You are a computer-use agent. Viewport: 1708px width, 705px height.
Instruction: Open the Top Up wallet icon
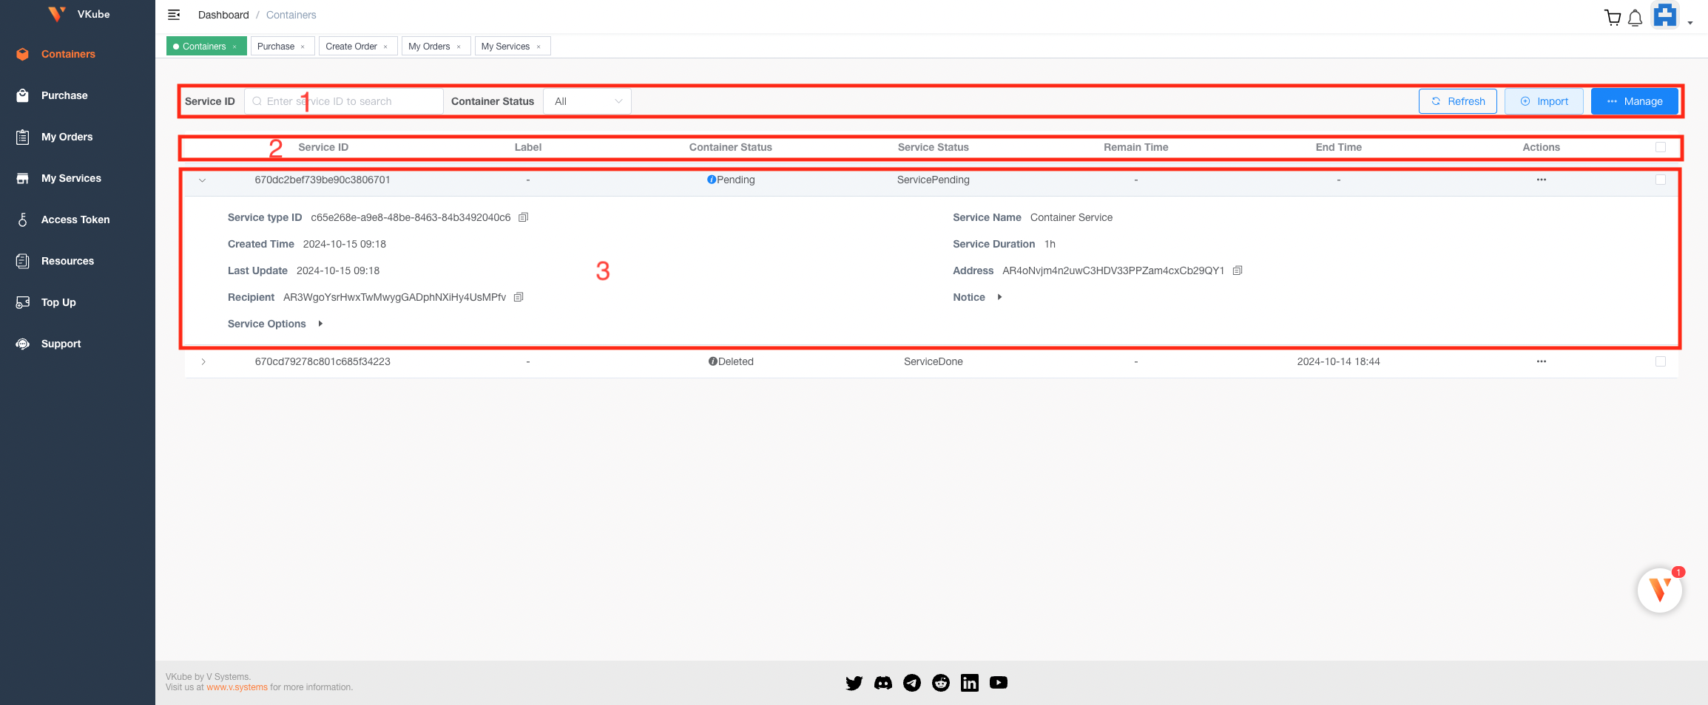coord(23,302)
